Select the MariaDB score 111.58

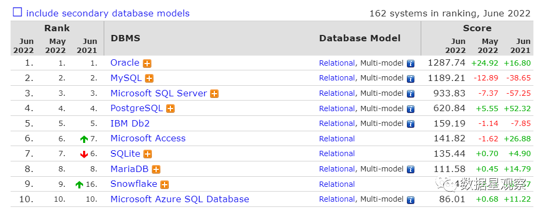(449, 169)
